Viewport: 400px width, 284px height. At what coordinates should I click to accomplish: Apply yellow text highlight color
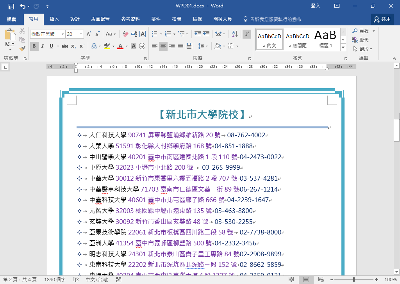pos(107,46)
